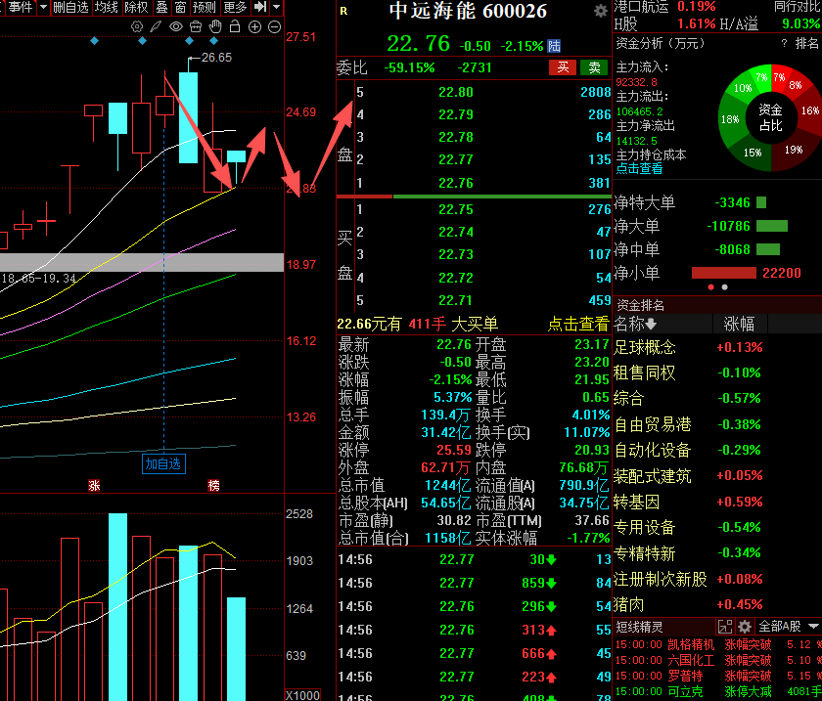
Task: Open the 更多 menu
Action: pos(234,8)
